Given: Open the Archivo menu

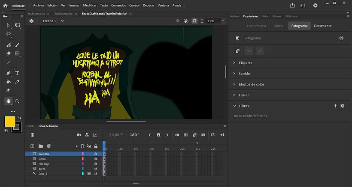Looking at the screenshot, I should (38, 6).
